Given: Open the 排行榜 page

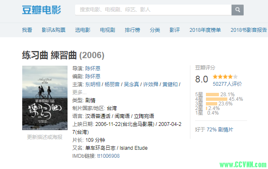Looking at the screenshot, I should coord(133,30).
